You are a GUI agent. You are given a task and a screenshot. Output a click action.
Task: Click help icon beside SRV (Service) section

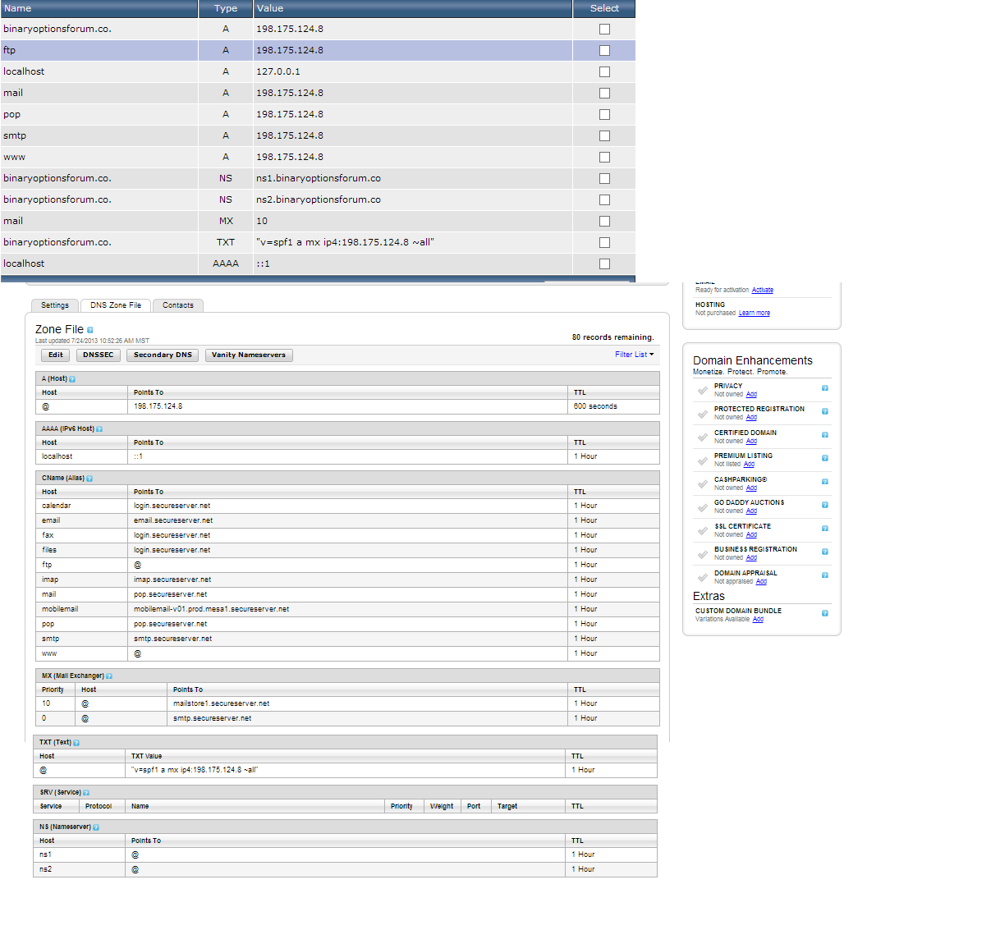86,793
